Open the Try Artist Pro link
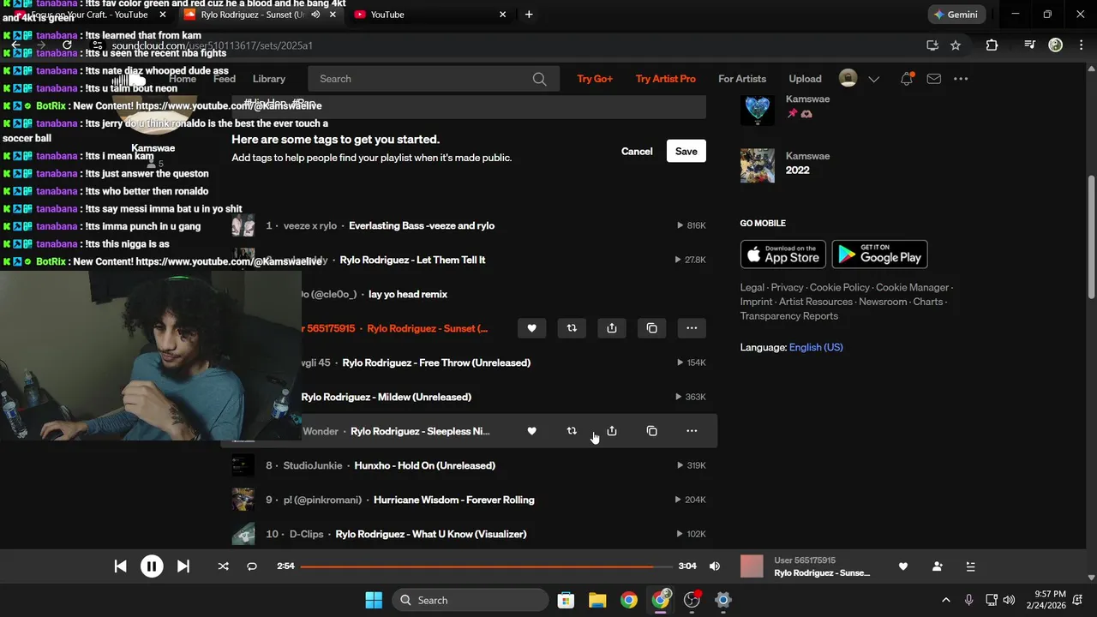The width and height of the screenshot is (1097, 617). coord(666,79)
